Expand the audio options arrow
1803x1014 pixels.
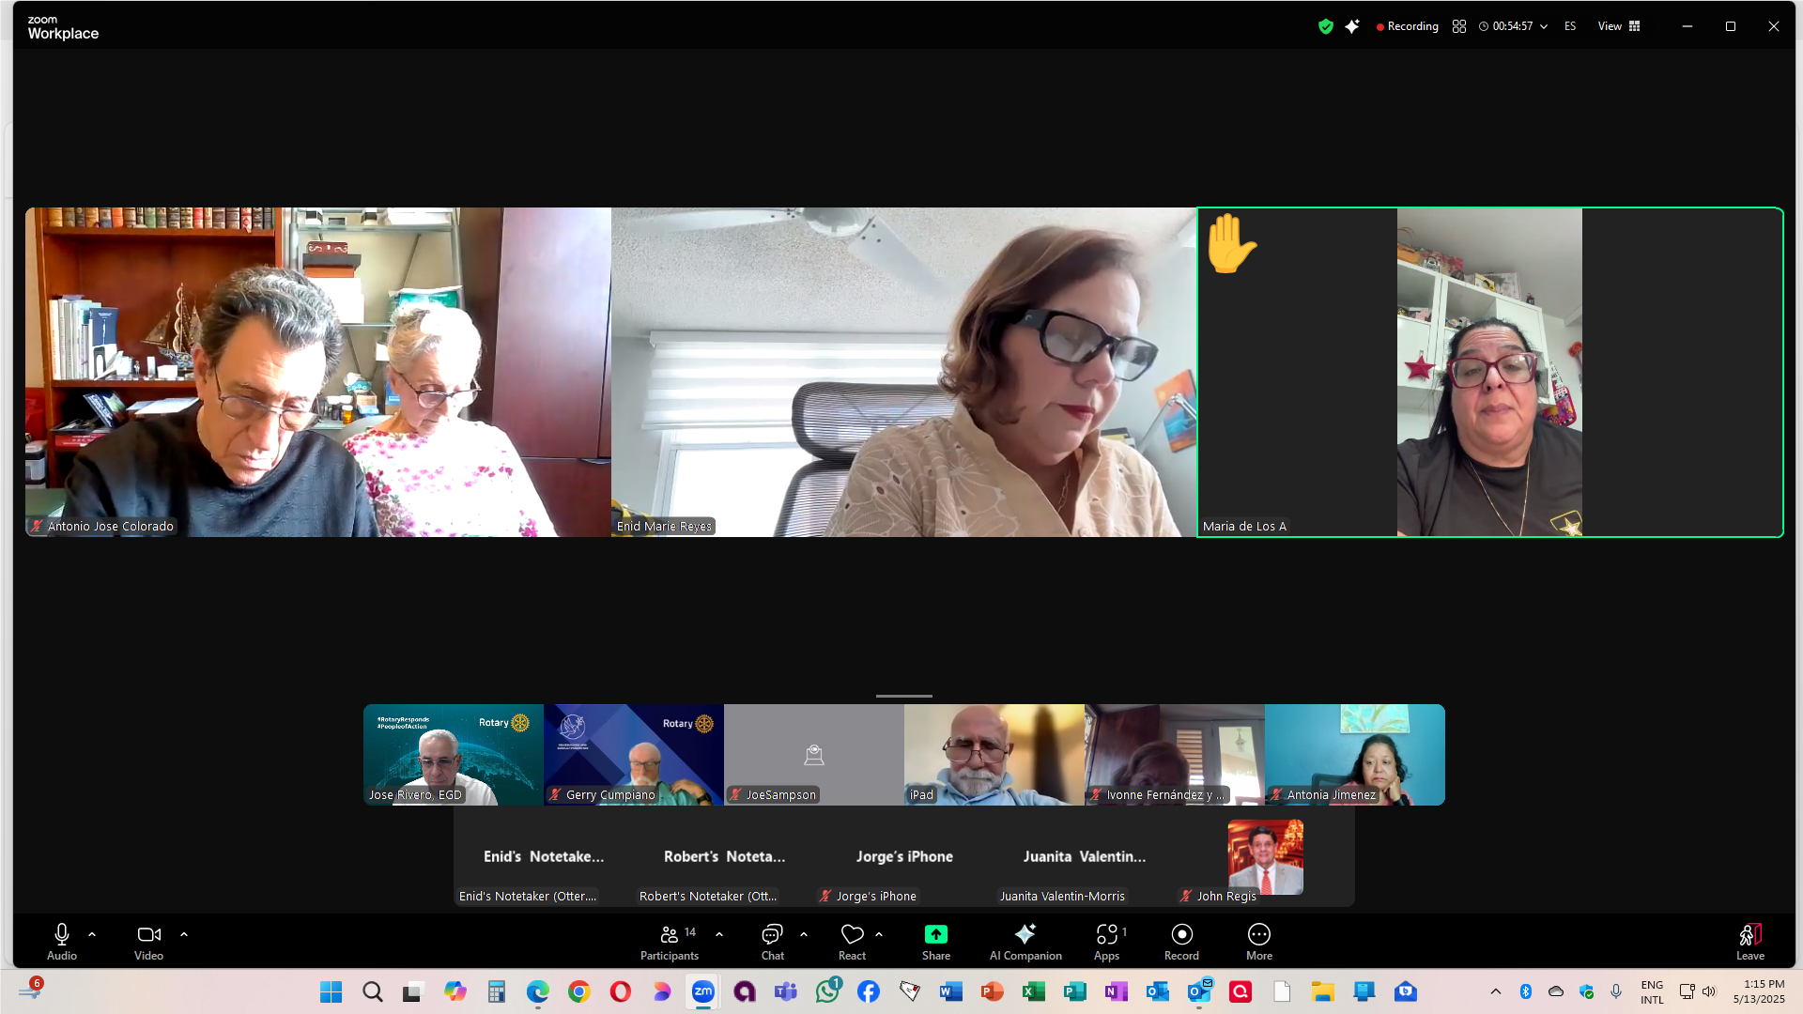click(x=92, y=934)
